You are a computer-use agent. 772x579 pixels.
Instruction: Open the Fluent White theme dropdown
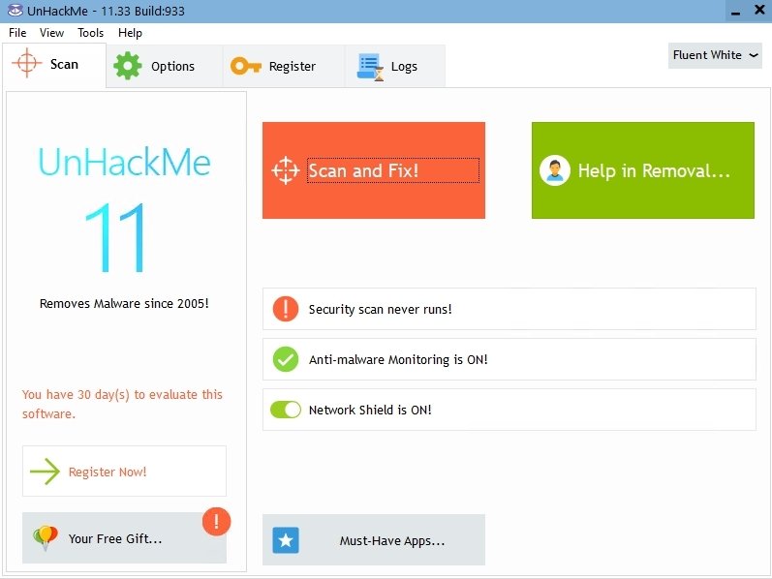pos(715,55)
